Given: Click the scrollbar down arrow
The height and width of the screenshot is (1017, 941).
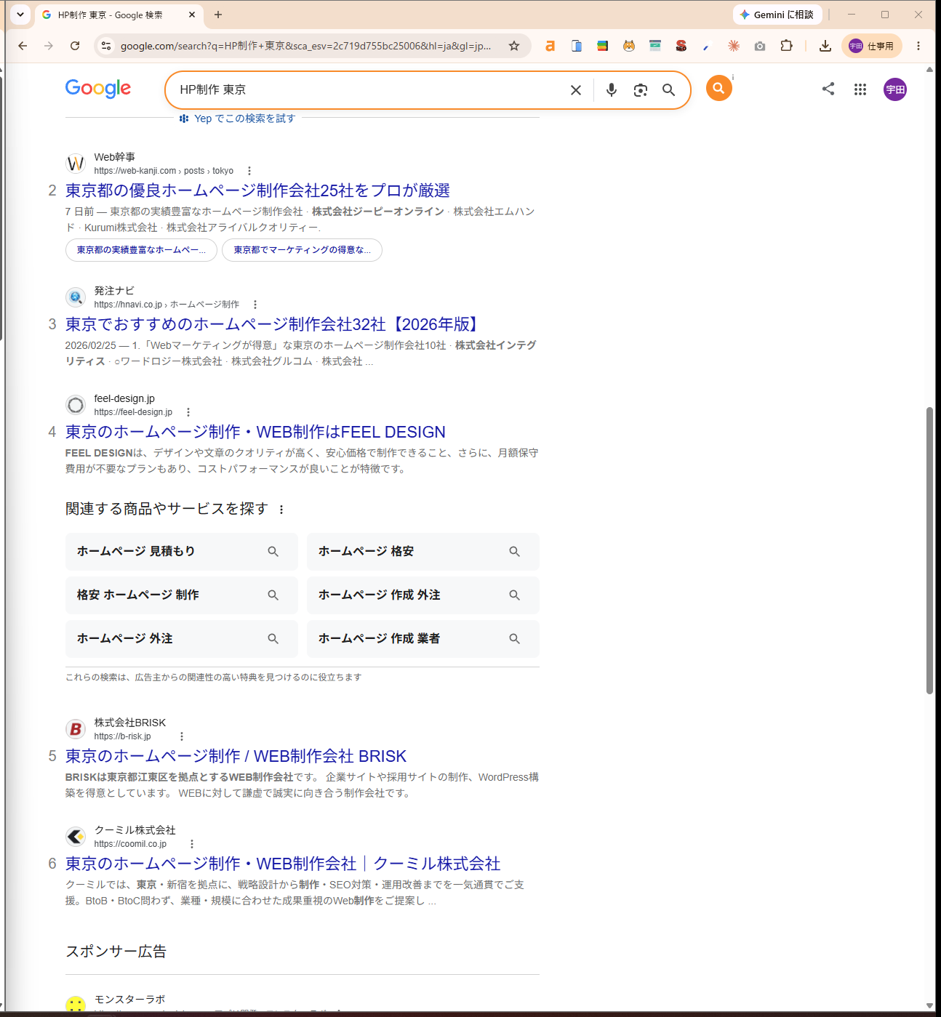Looking at the screenshot, I should pos(929,1005).
